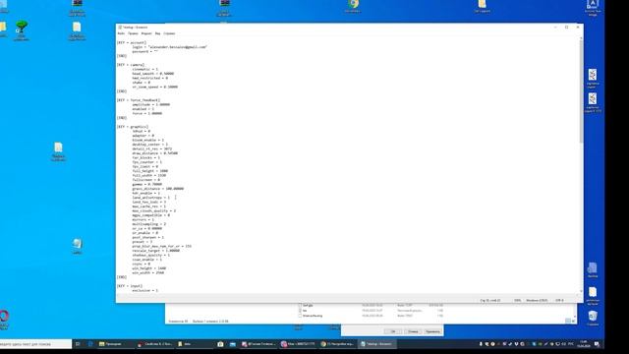The height and width of the screenshot is (354, 629).
Task: Click the line "win_width = 2560"
Action: (147, 272)
